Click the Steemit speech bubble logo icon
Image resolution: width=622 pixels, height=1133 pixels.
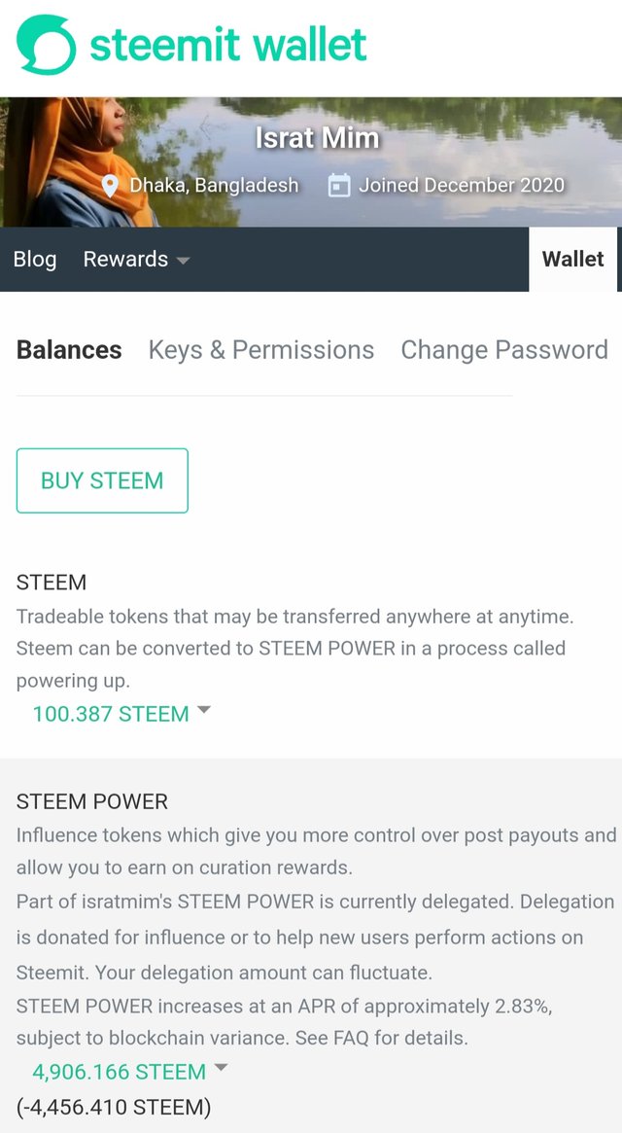click(45, 45)
